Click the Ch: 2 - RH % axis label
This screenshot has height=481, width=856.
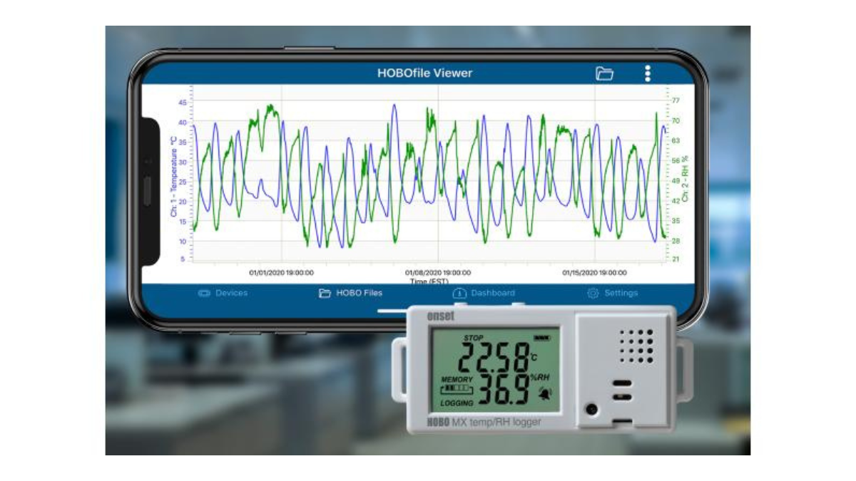[685, 178]
